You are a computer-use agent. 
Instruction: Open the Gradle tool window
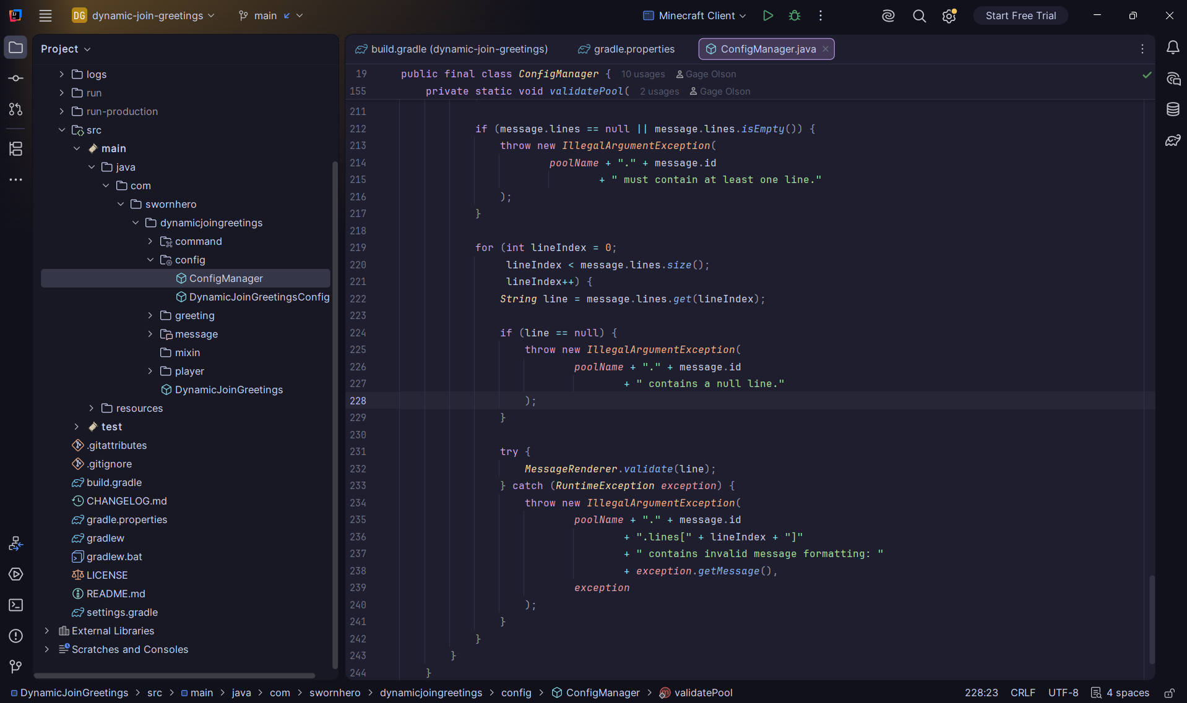(x=1172, y=140)
